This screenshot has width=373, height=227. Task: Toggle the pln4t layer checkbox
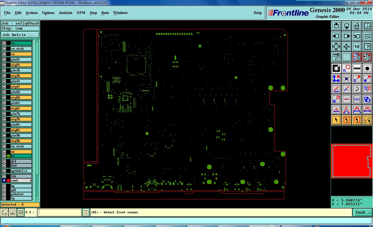coord(4,81)
